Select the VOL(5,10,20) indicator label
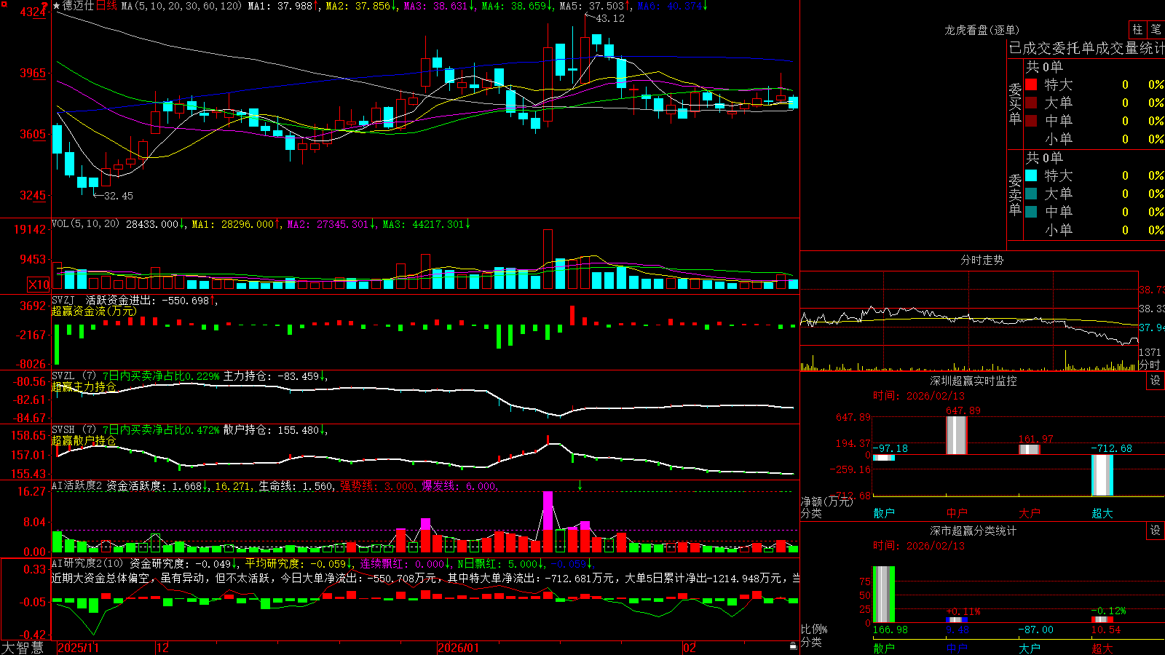Screen dimensions: 1165x655 pos(85,224)
